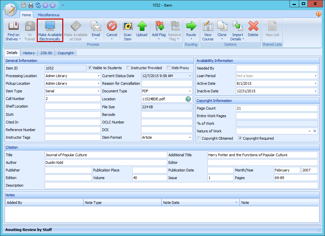This screenshot has width=325, height=236.
Task: Open the Document Type dropdown
Action: pyautogui.click(x=190, y=91)
